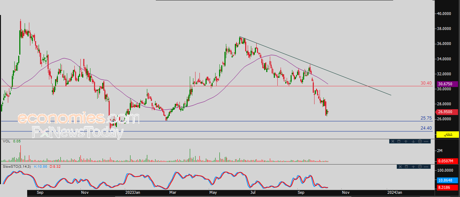Close the SlowSTO indicator panel
Viewport: 460px width, 197px height.
point(400,167)
